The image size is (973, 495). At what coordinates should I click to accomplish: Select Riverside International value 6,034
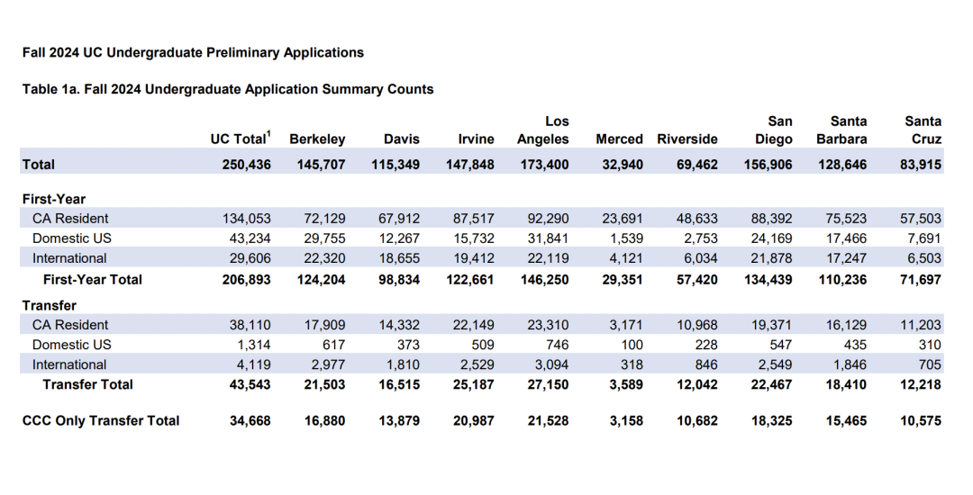(x=701, y=258)
